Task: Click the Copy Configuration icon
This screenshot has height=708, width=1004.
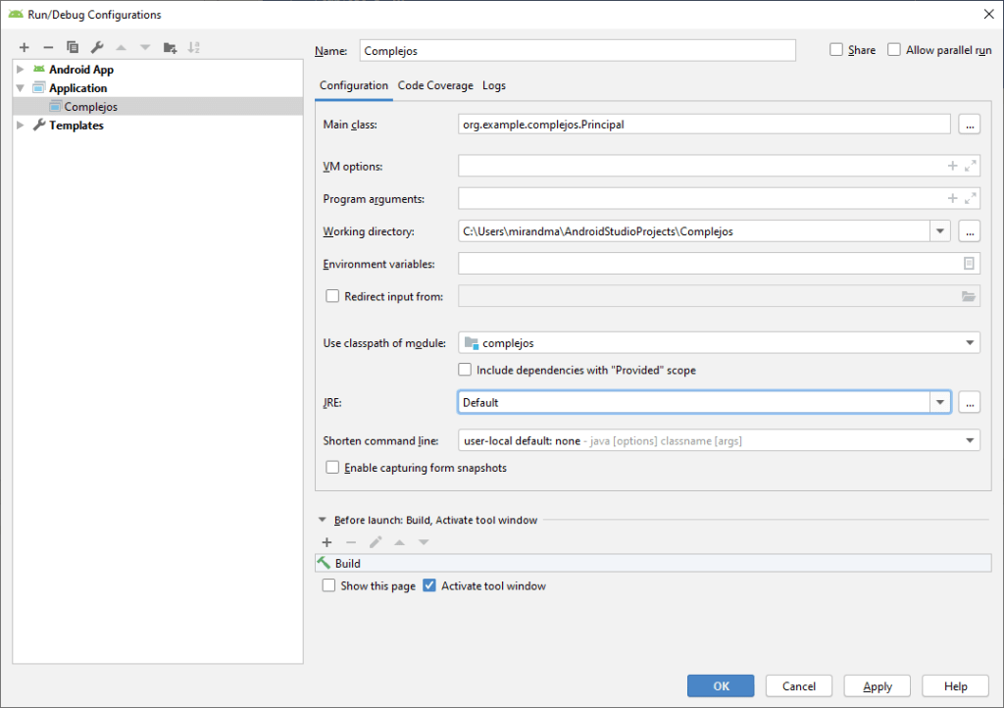Action: pyautogui.click(x=73, y=47)
